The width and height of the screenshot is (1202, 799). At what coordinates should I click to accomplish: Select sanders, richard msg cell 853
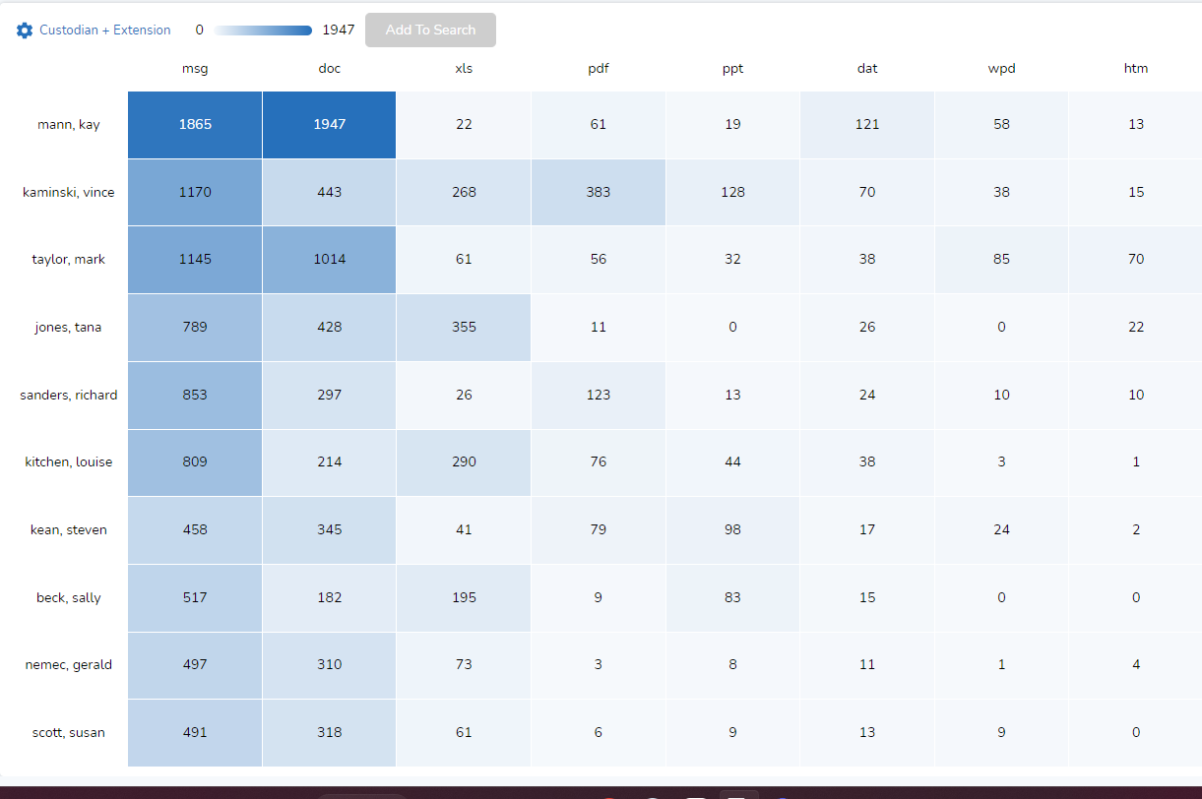[195, 396]
